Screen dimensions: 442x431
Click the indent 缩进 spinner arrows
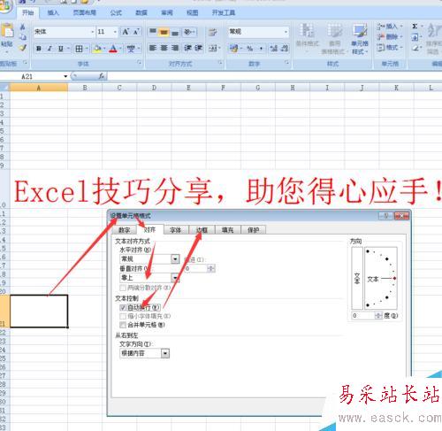pos(211,268)
